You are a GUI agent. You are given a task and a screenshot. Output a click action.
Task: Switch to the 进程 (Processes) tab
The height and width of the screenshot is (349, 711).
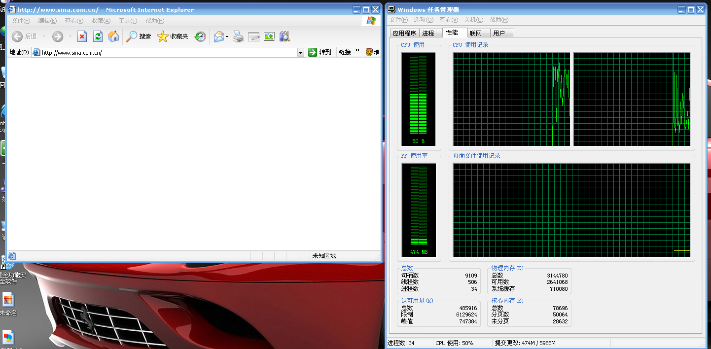pos(428,33)
